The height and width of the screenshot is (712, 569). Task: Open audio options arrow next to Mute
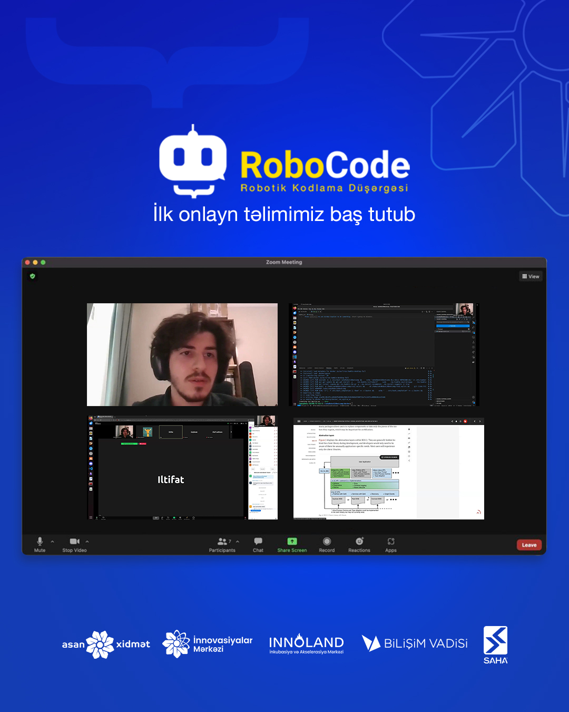pos(52,542)
